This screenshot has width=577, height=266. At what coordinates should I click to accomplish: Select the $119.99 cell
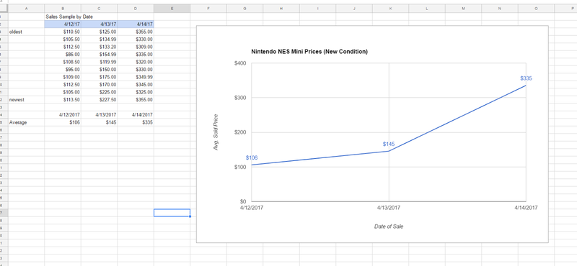tap(99, 62)
